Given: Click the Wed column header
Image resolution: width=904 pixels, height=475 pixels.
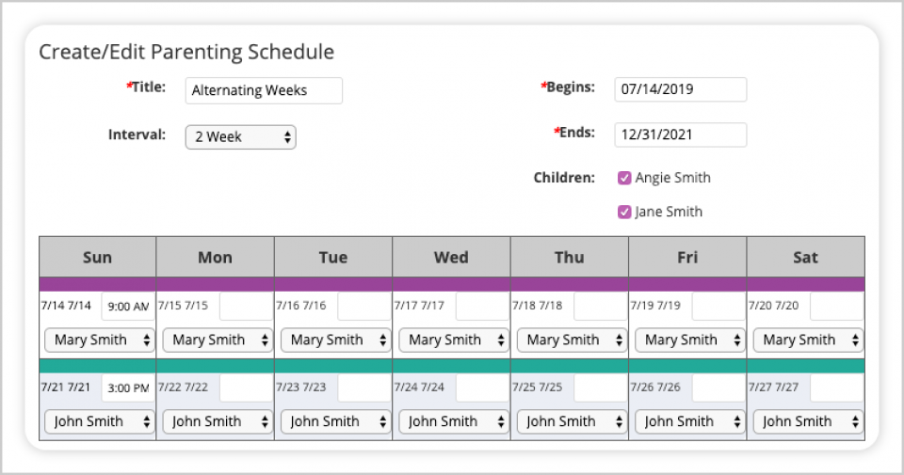Looking at the screenshot, I should pyautogui.click(x=451, y=257).
